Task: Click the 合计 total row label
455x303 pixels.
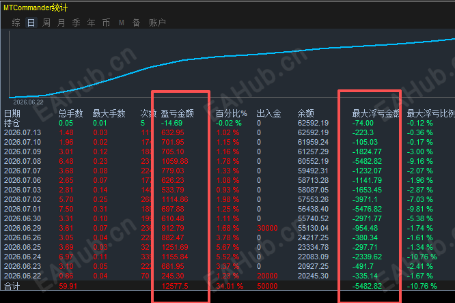Action: point(12,286)
